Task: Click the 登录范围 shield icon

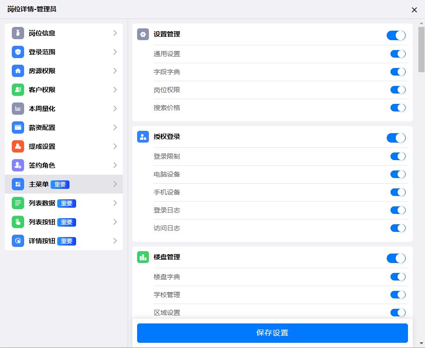Action: tap(18, 52)
